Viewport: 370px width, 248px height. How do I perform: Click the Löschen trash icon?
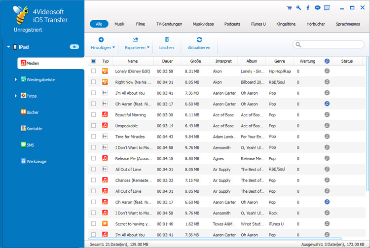click(x=167, y=40)
